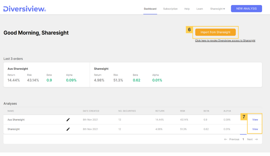Revoke Diversiview access to Sharesight link
The height and width of the screenshot is (156, 270).
225,41
